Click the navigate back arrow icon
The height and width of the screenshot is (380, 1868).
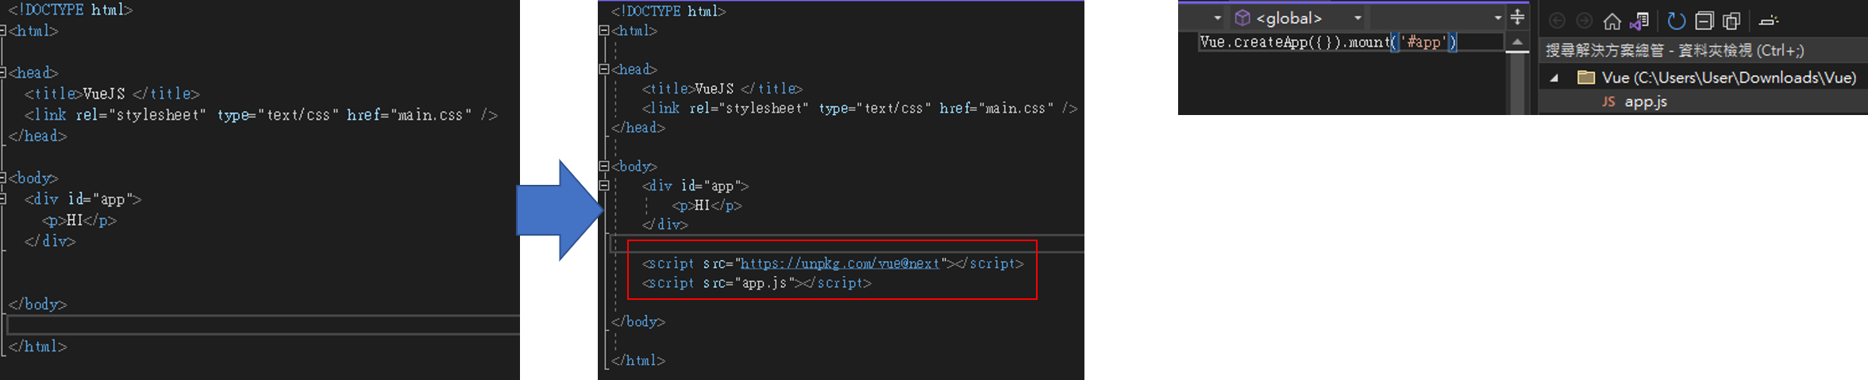click(x=1558, y=21)
